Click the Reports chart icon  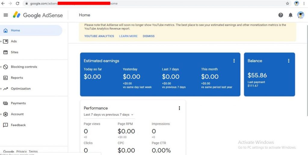point(5,78)
